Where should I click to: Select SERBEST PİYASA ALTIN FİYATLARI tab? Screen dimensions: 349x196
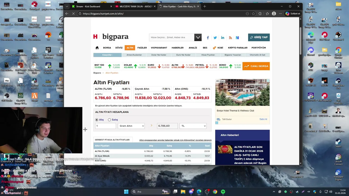112,140
